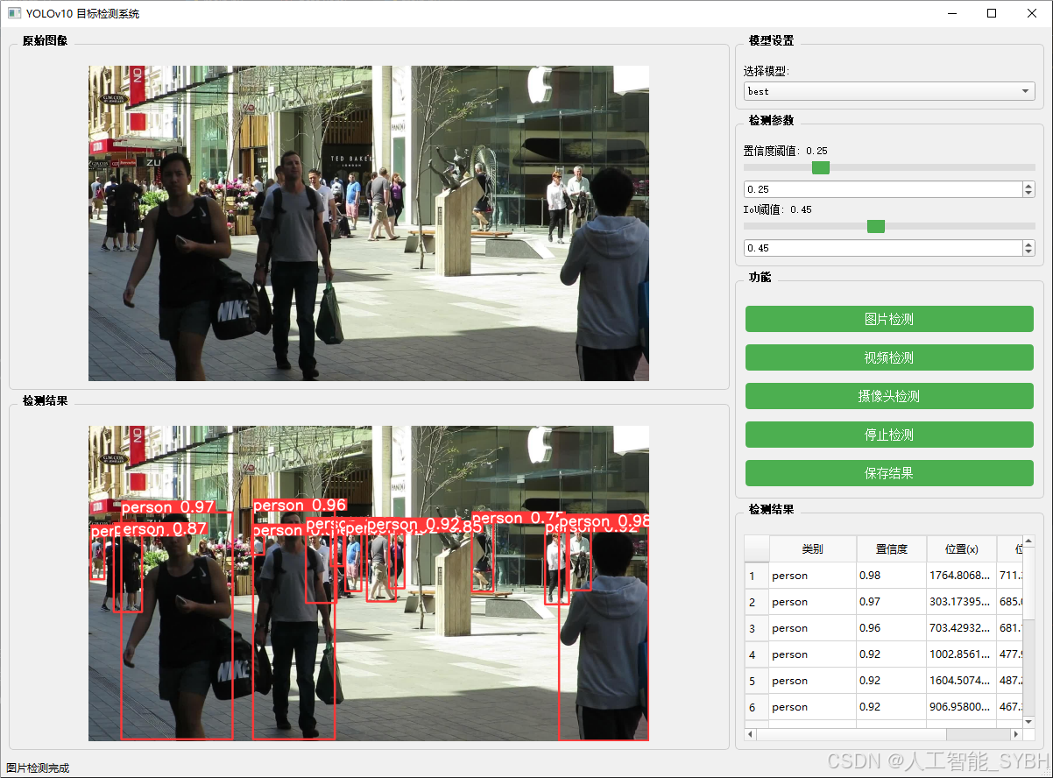Start camera detection with 摄像头检测

(x=888, y=396)
